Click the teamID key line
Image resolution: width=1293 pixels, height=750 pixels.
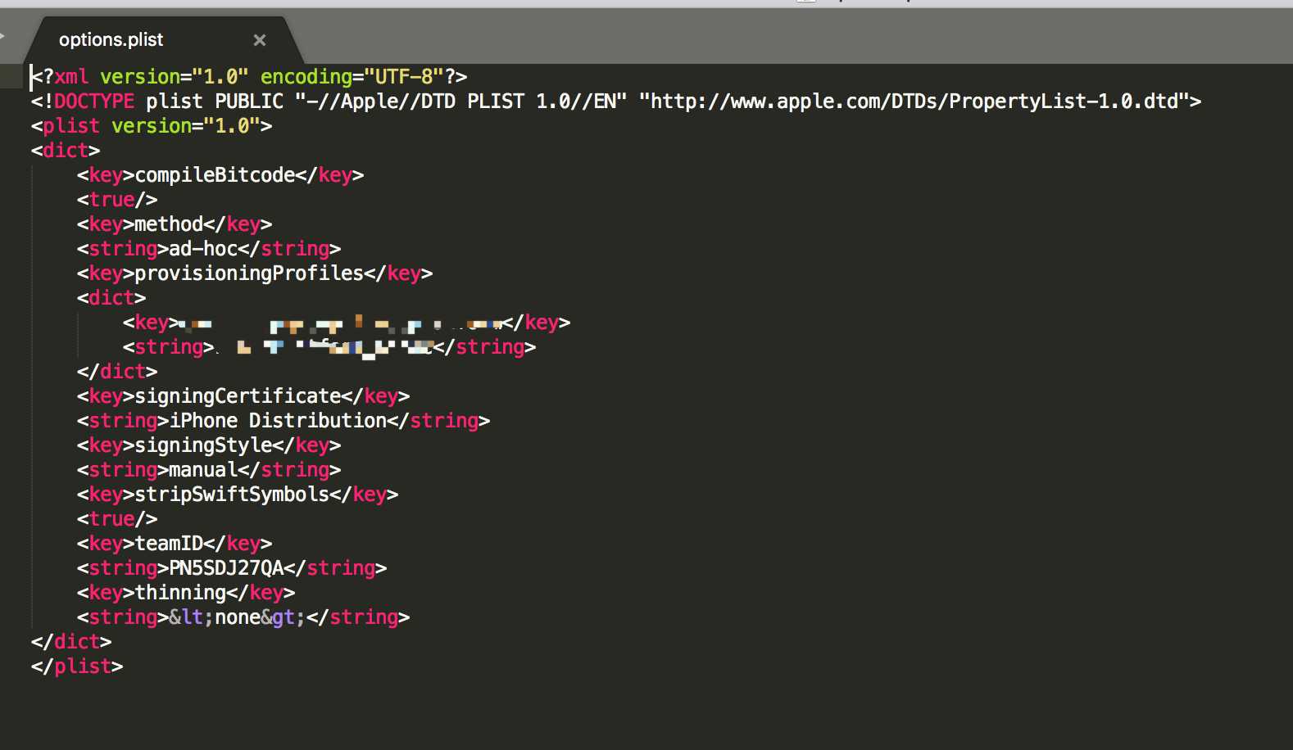tap(175, 544)
